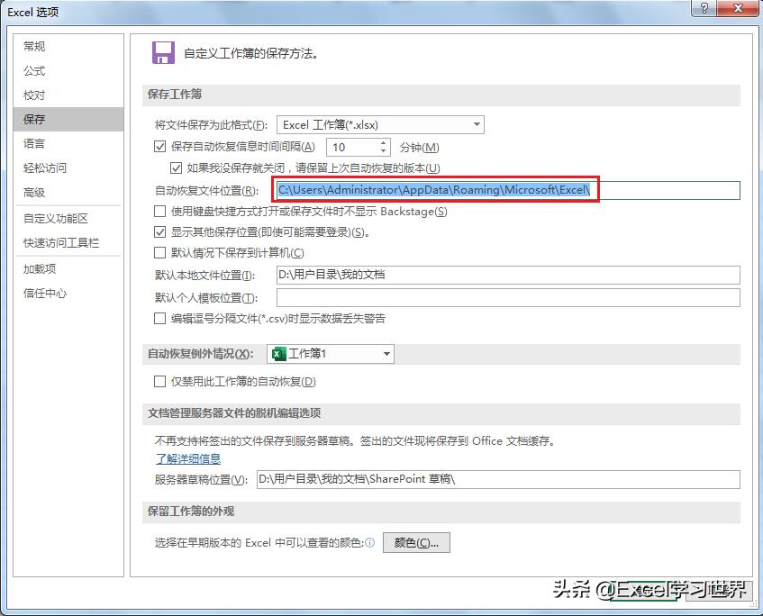Open the 自动恢复例外情况 workbook dropdown
Image resolution: width=763 pixels, height=616 pixels.
386,354
